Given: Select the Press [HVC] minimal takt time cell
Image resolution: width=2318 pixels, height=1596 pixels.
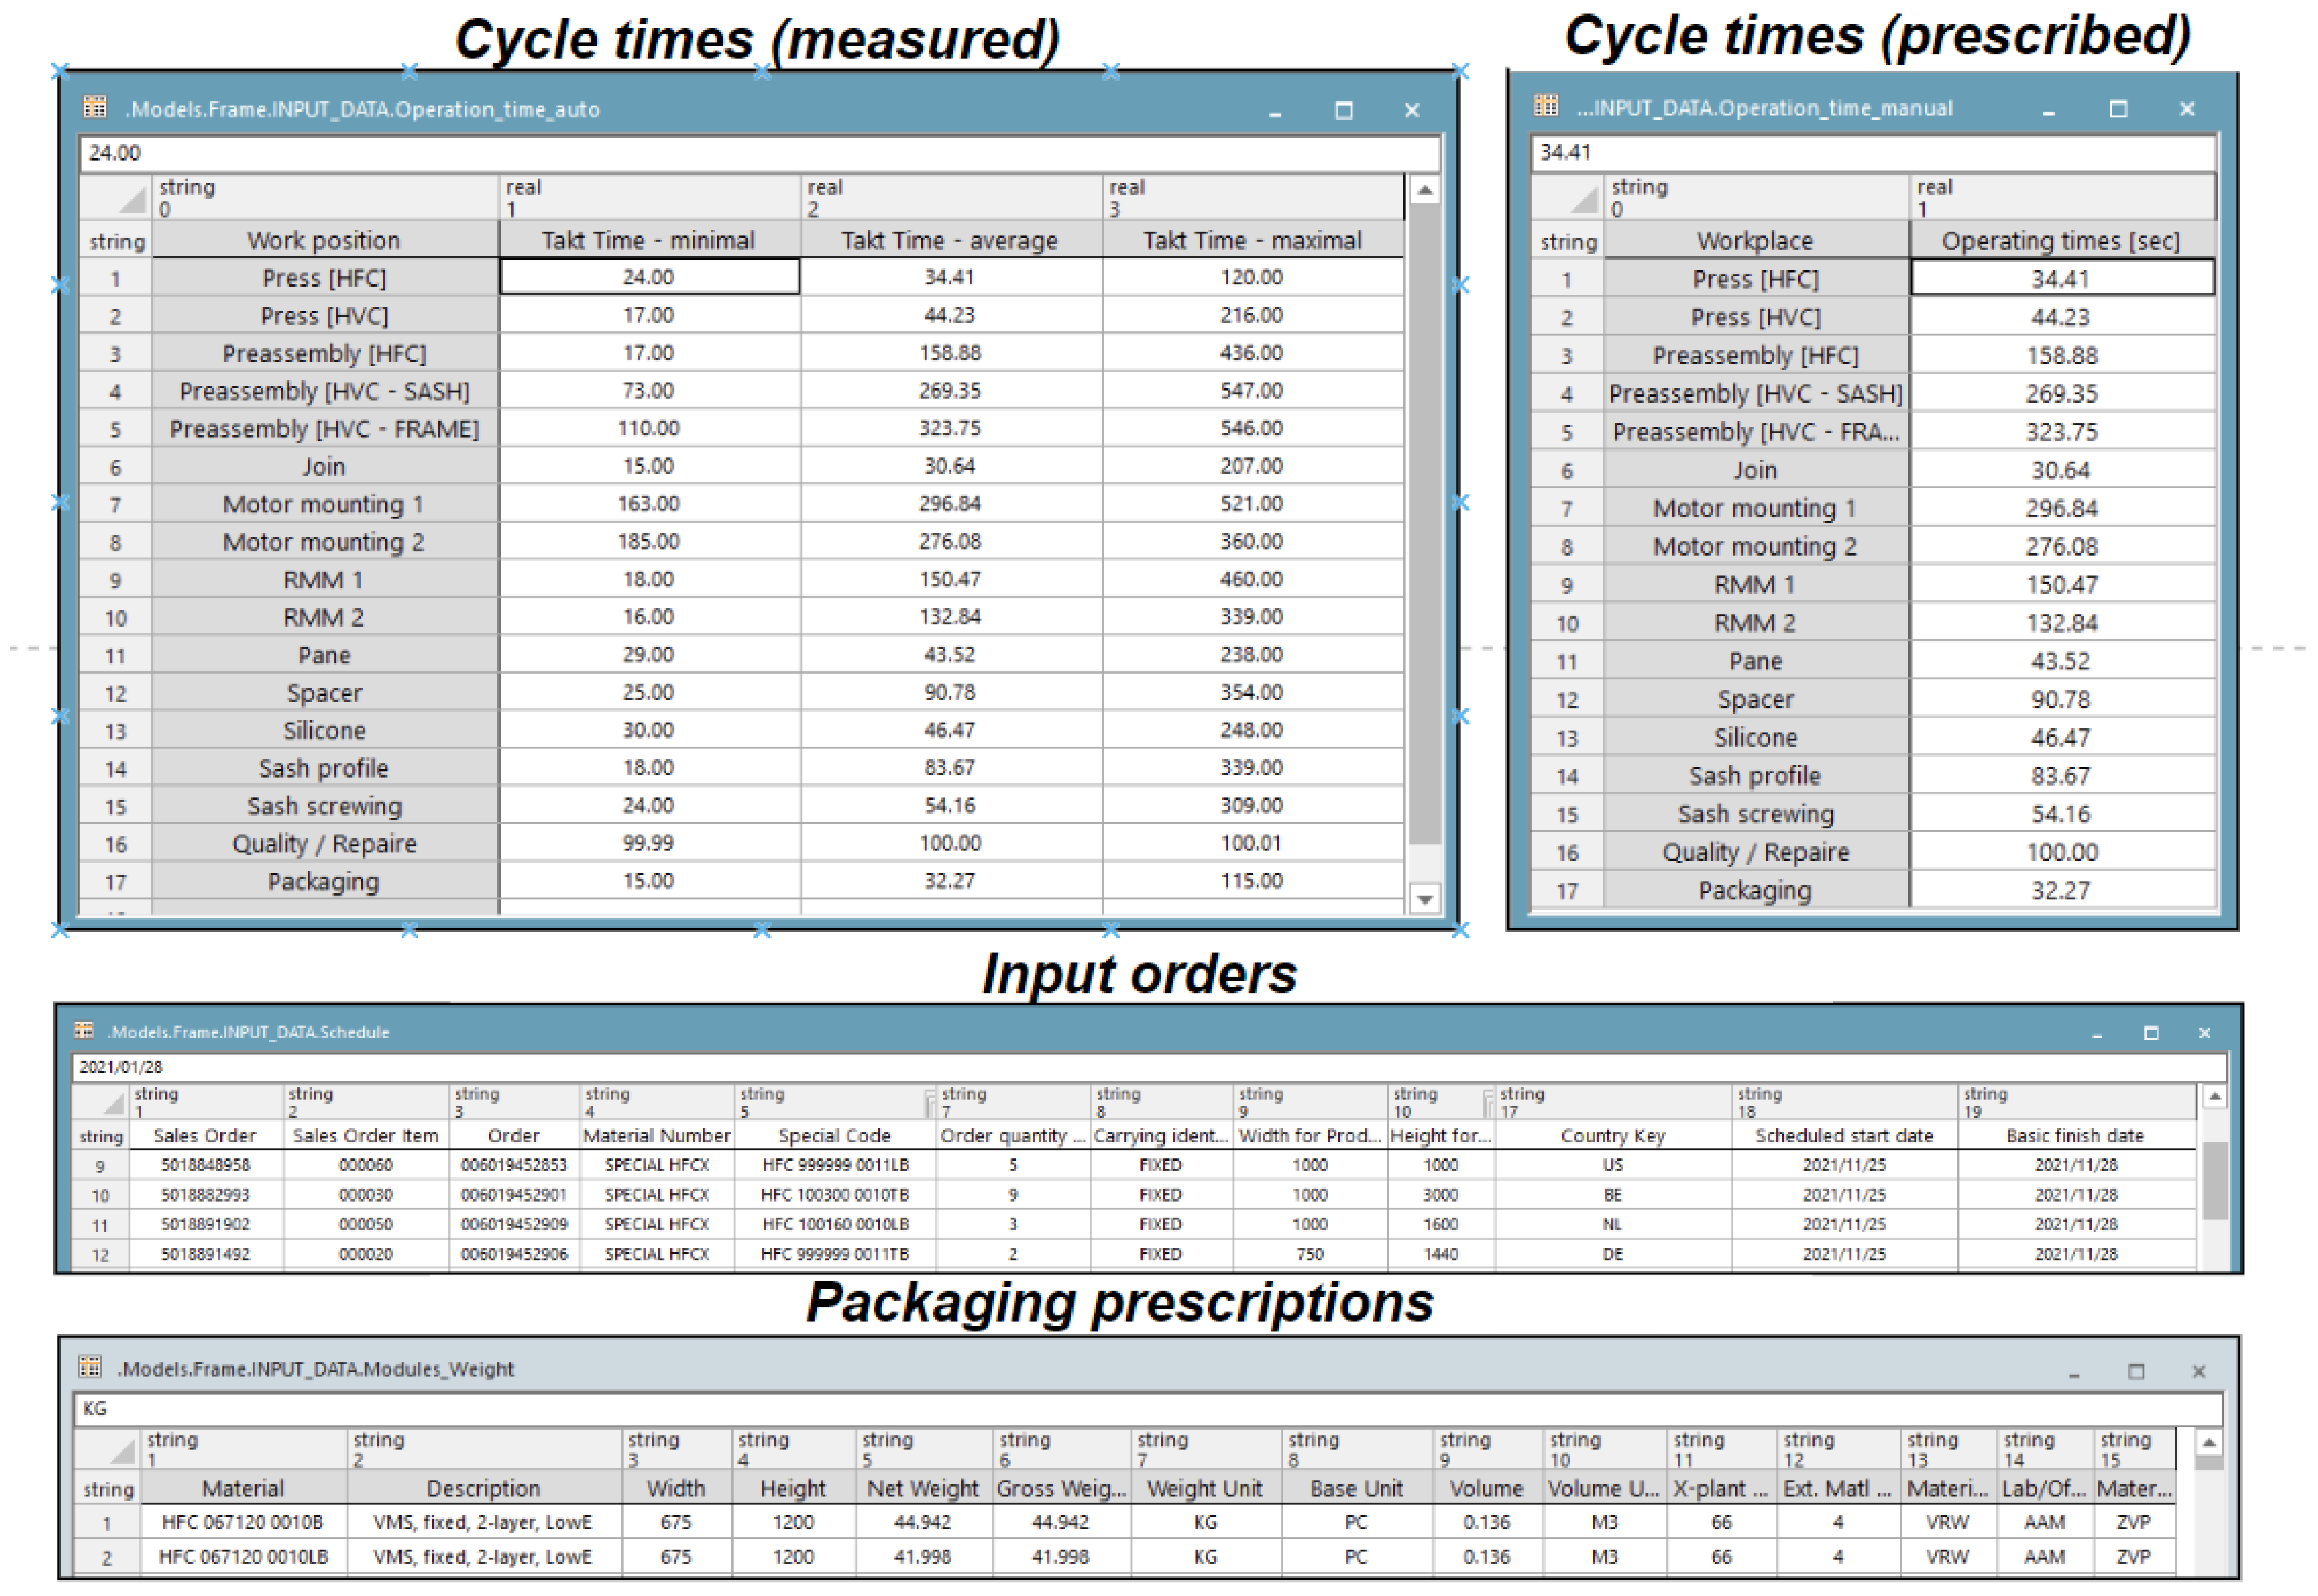Looking at the screenshot, I should click(648, 315).
